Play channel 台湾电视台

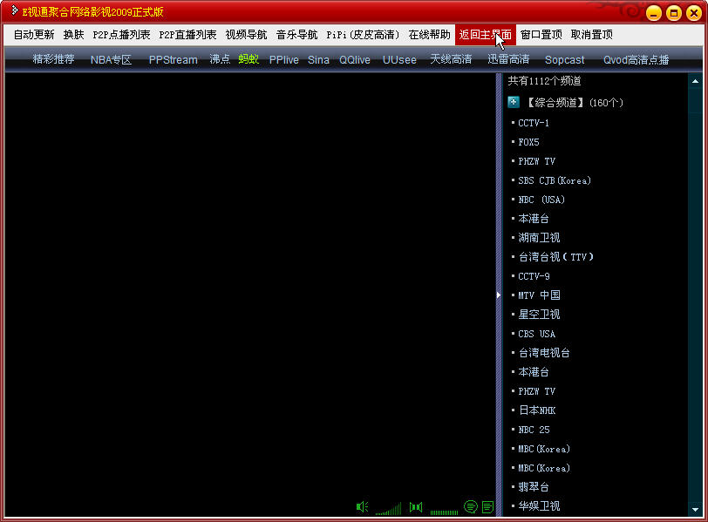point(544,353)
